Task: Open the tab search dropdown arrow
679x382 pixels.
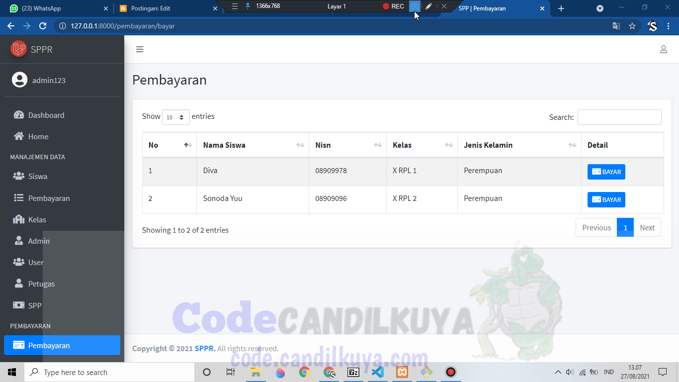Action: click(x=600, y=8)
